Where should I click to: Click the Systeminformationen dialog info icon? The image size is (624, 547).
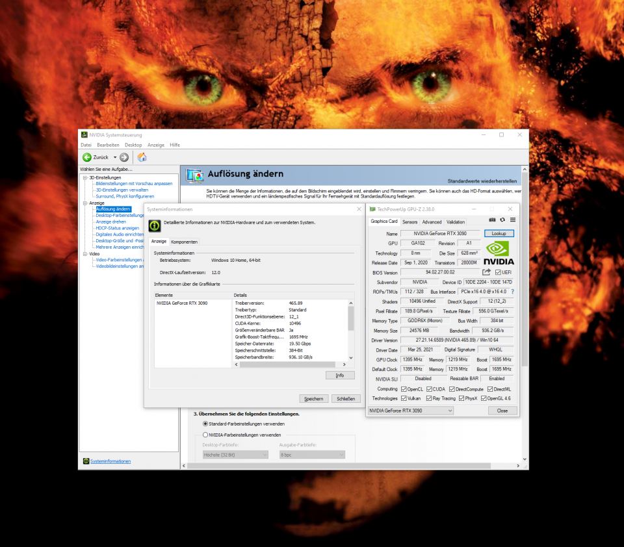click(155, 225)
